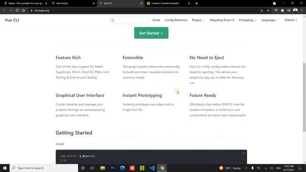Open Task View on the taskbar
The height and width of the screenshot is (172, 306).
(92, 168)
